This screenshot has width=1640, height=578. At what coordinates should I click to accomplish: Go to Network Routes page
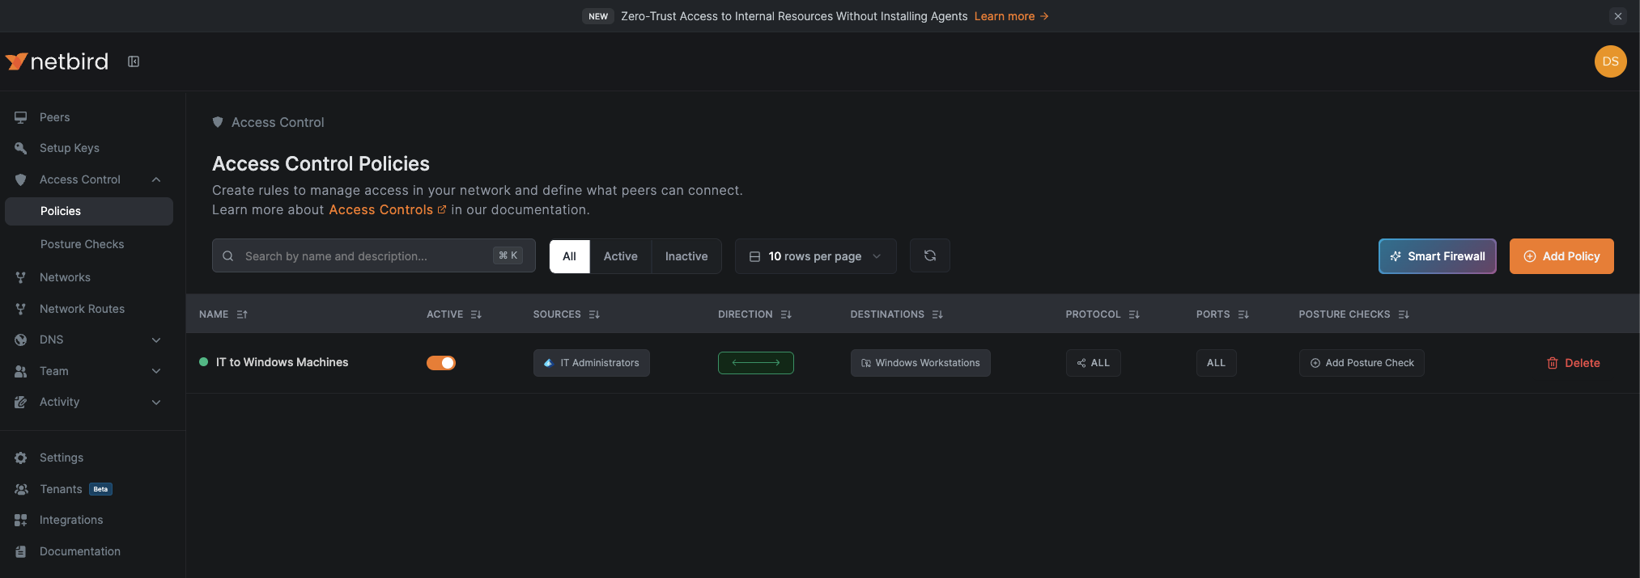82,309
